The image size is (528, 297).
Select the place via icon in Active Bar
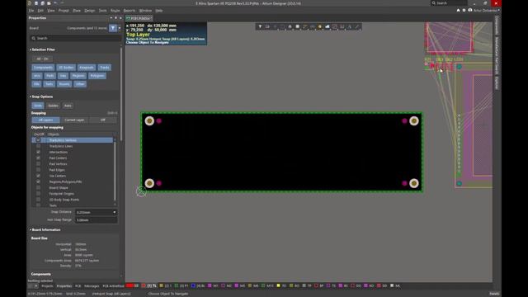(319, 26)
